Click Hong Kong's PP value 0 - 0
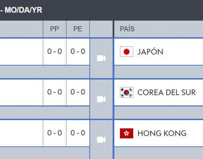Image resolution: width=203 pixels, height=159 pixels. click(54, 133)
